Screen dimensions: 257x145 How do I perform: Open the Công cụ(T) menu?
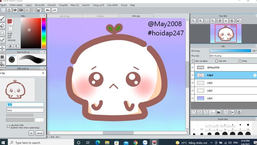point(98,5)
